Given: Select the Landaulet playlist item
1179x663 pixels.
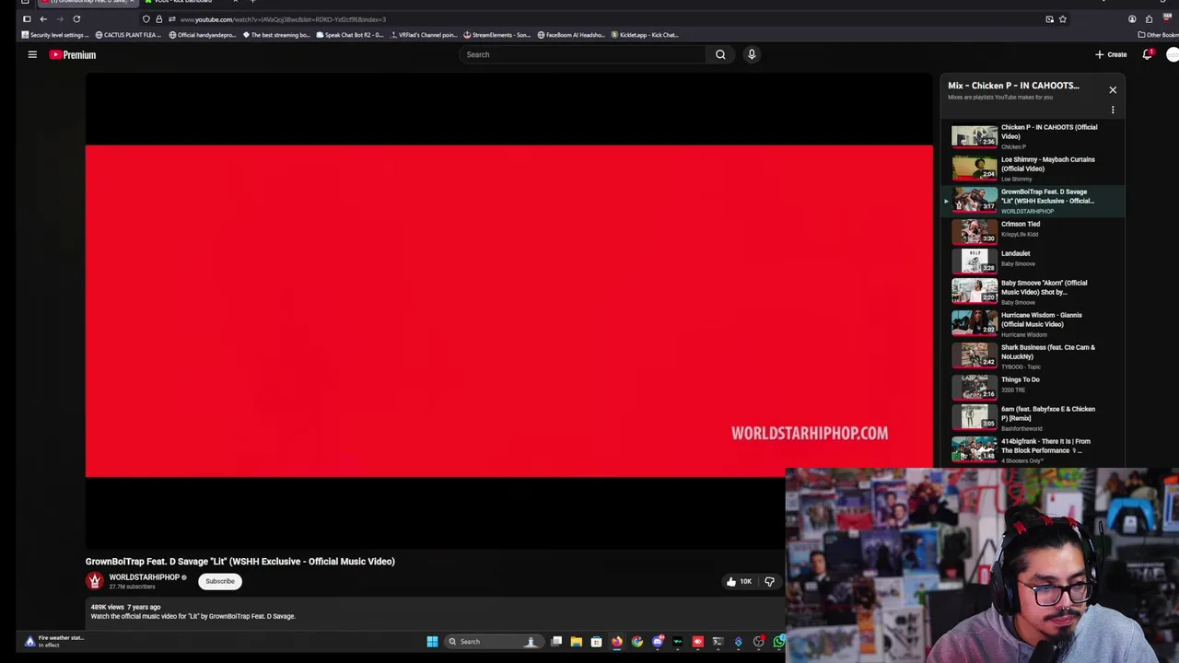Looking at the screenshot, I should click(x=1032, y=261).
